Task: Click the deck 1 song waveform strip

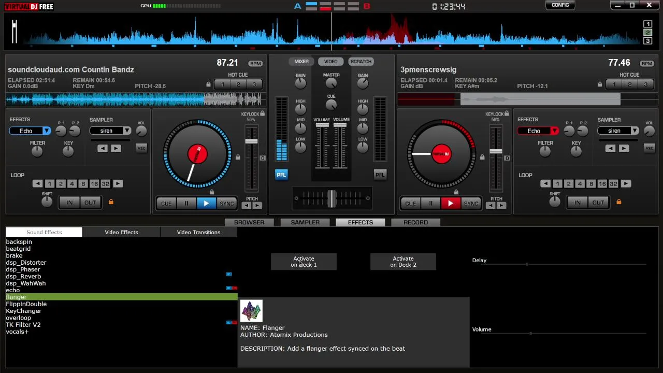Action: point(136,99)
